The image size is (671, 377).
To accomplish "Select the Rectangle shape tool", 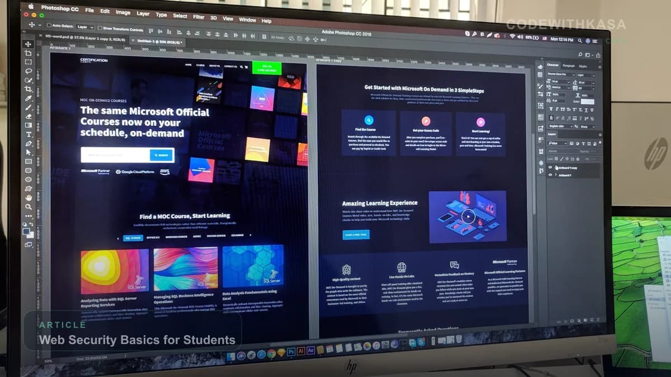I will tap(29, 161).
